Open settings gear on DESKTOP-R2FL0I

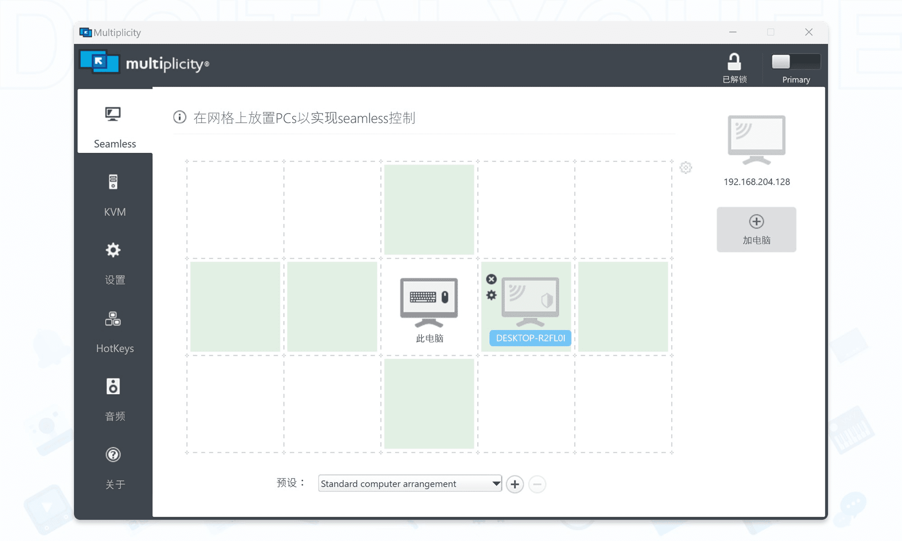click(491, 295)
